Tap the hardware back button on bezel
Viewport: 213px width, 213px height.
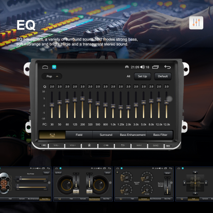122,145
